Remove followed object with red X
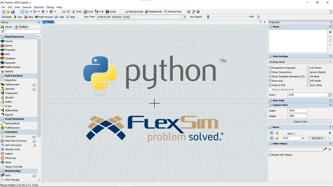This screenshot has width=333, height=187. pos(330,149)
